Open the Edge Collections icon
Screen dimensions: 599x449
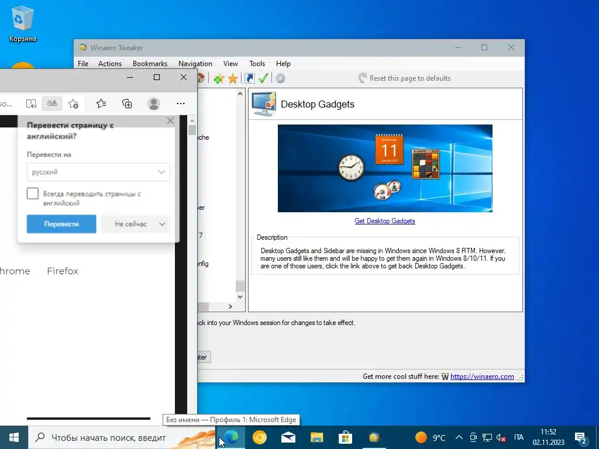click(x=127, y=103)
